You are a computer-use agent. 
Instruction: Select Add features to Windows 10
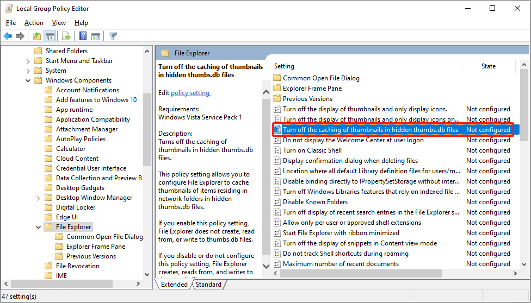96,100
